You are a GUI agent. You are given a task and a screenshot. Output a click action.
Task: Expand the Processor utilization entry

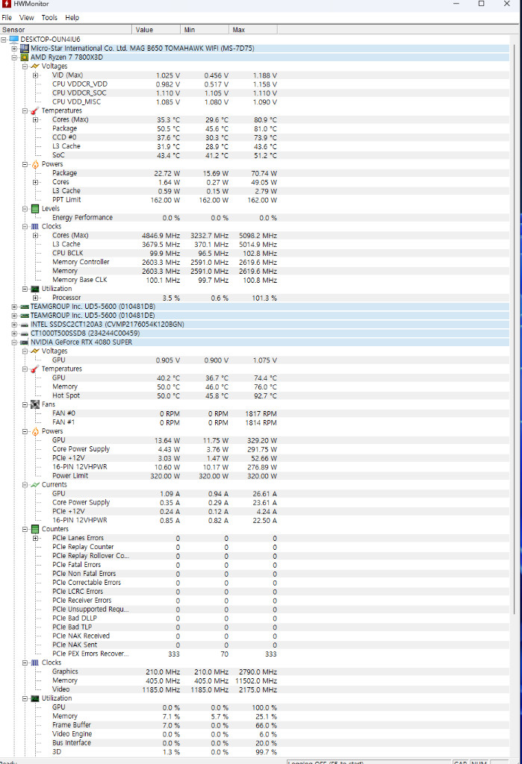[x=35, y=298]
